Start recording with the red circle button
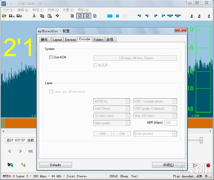 tap(208, 165)
